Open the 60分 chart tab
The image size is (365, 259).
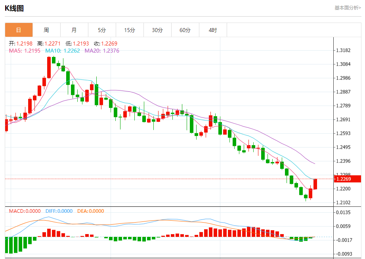185,30
